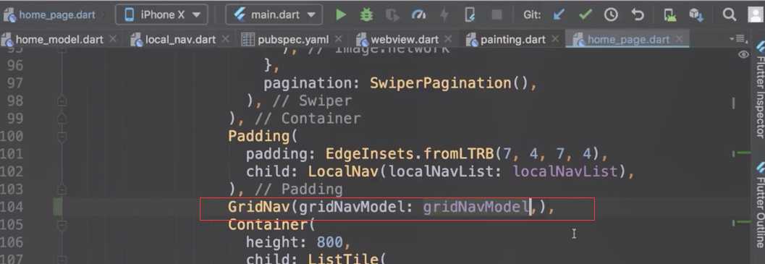Click line number 101 in the gutter

(12, 154)
